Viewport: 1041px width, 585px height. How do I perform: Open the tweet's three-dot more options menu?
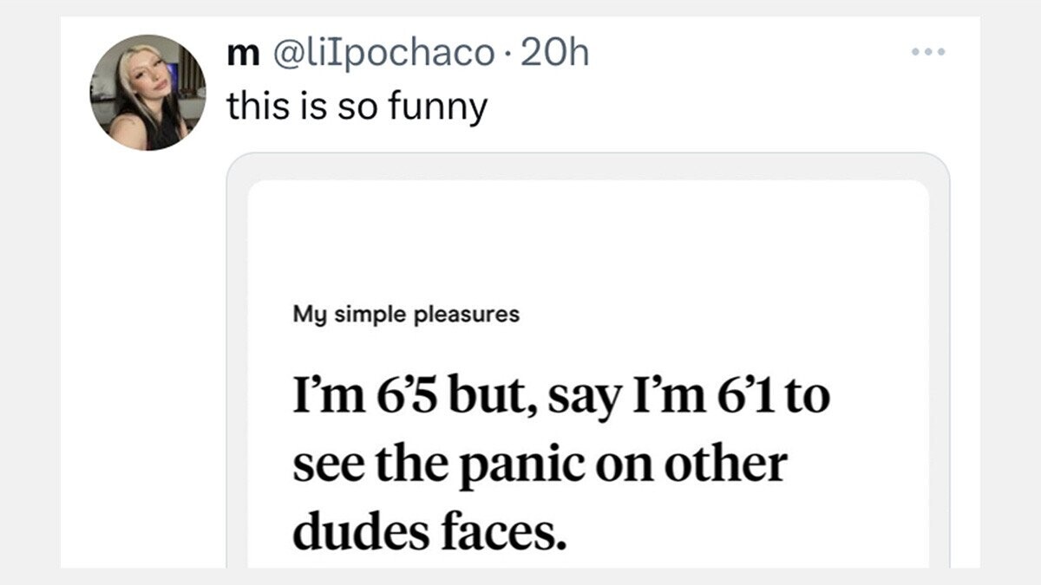[928, 52]
